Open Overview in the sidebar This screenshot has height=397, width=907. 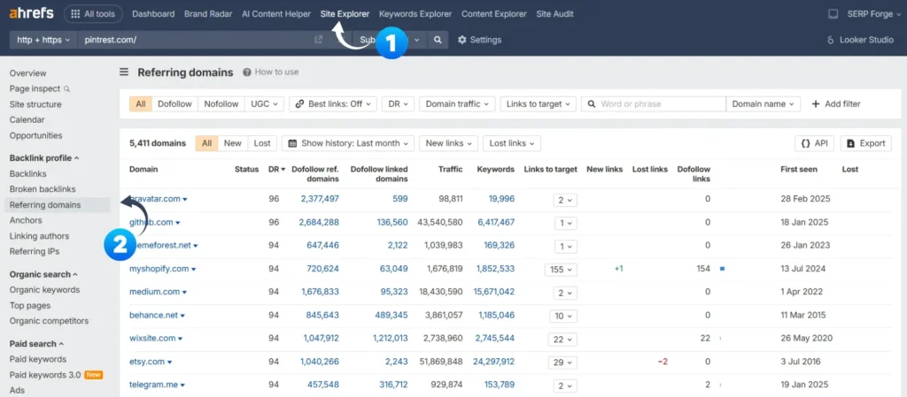(27, 73)
